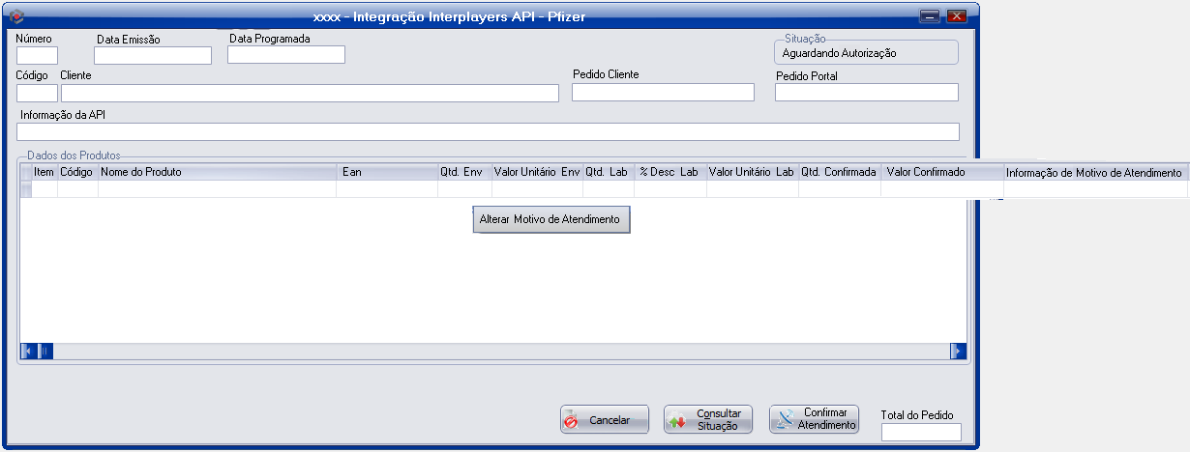Focus the Código client code field

37,93
